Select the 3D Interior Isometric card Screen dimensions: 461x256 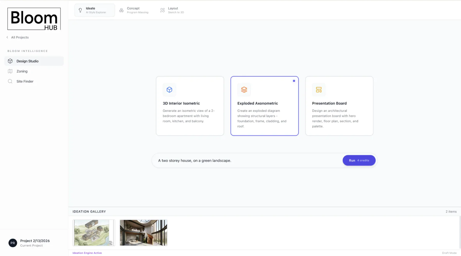coord(190,106)
